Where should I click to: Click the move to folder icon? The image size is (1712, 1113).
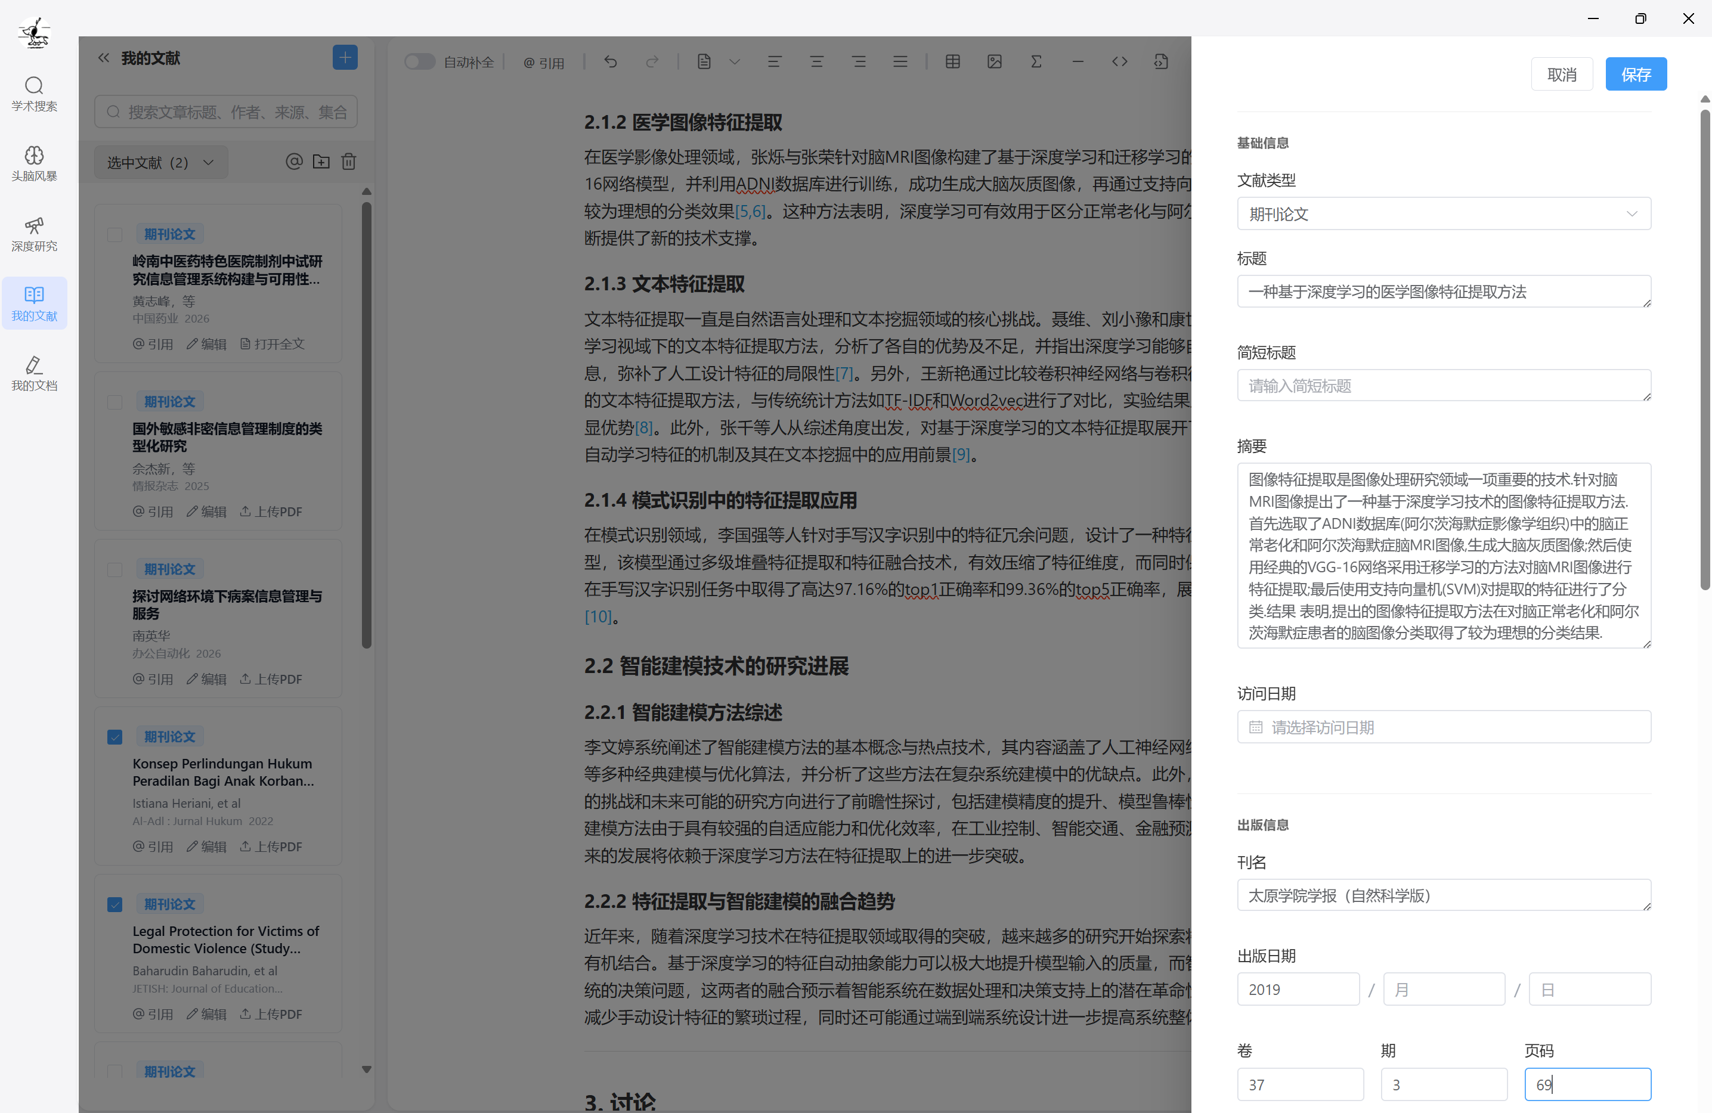point(321,162)
